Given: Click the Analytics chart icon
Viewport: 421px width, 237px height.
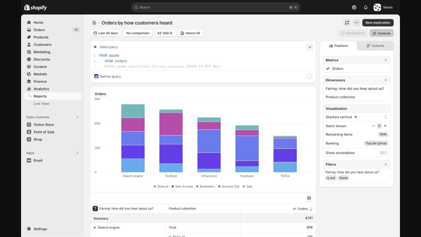Looking at the screenshot, I should click(x=29, y=89).
